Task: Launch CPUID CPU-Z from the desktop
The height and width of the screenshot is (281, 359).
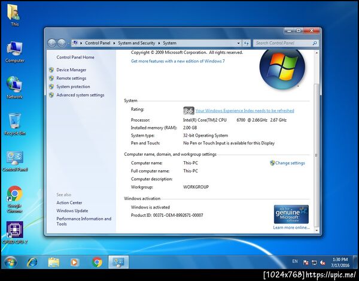Action: (x=14, y=232)
